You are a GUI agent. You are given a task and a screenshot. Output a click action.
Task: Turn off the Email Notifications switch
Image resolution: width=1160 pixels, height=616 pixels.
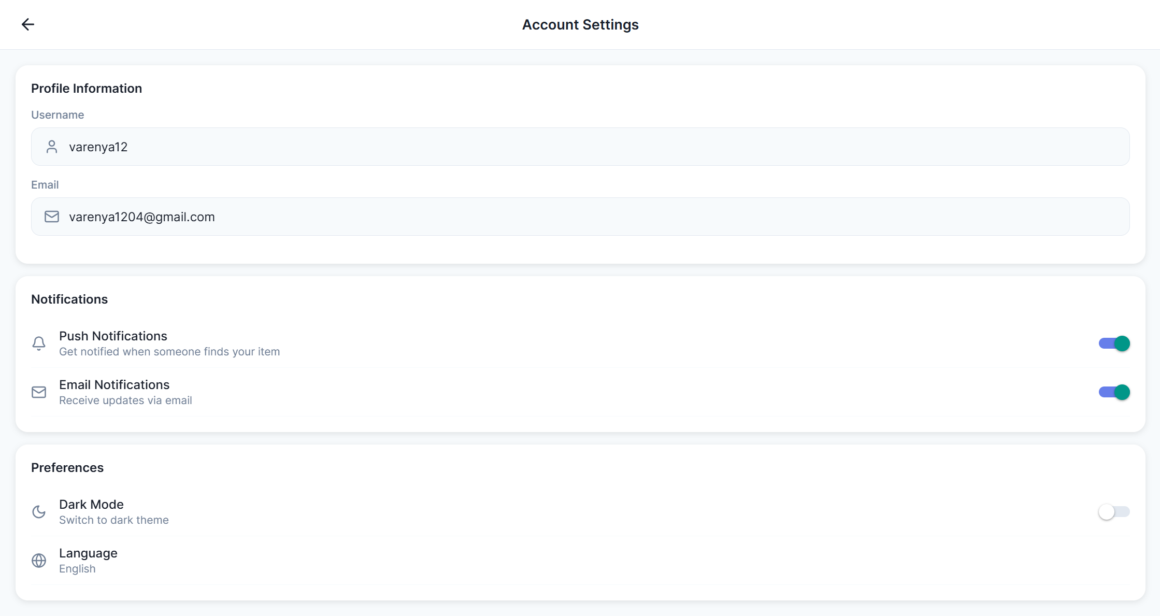1114,392
